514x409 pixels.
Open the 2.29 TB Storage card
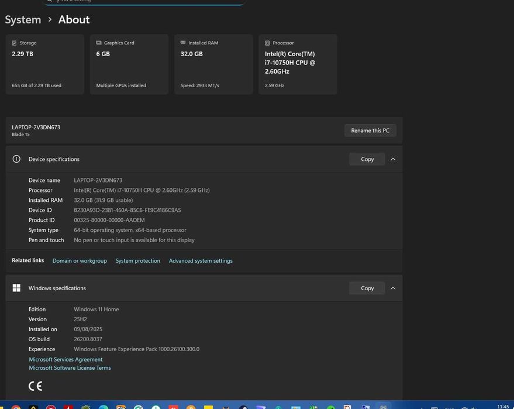[45, 64]
